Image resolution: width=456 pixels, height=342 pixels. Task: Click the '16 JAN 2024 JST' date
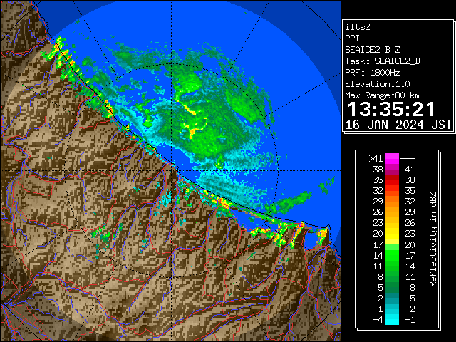click(x=399, y=125)
